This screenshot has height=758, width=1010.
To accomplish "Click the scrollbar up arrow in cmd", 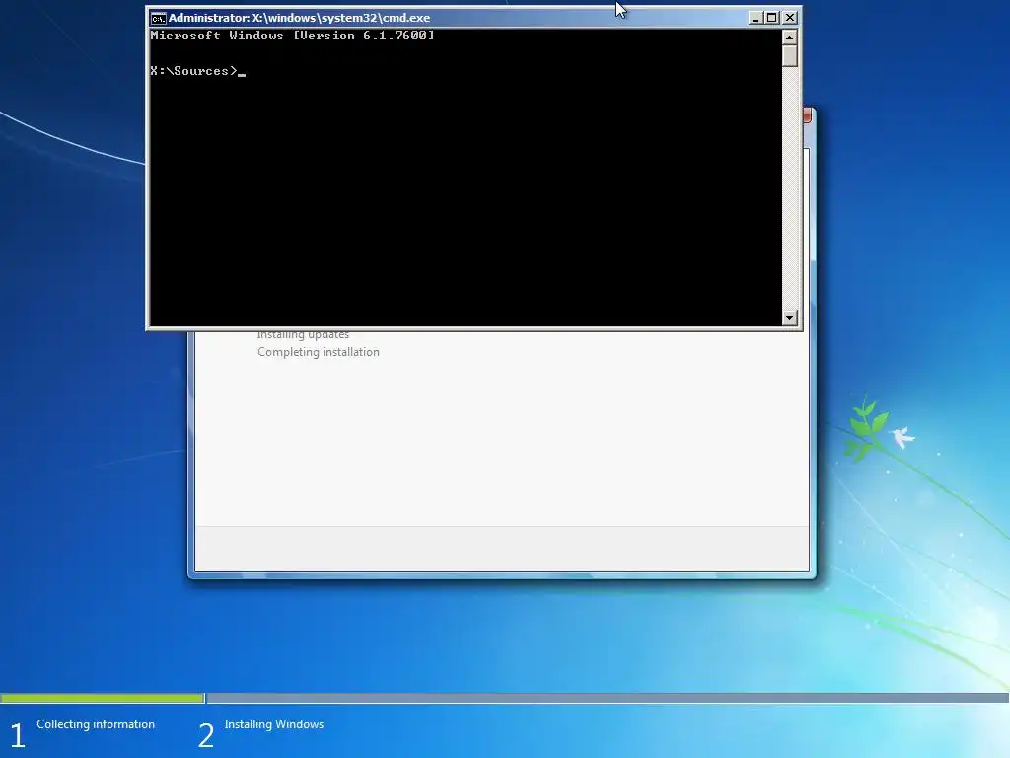I will [790, 38].
